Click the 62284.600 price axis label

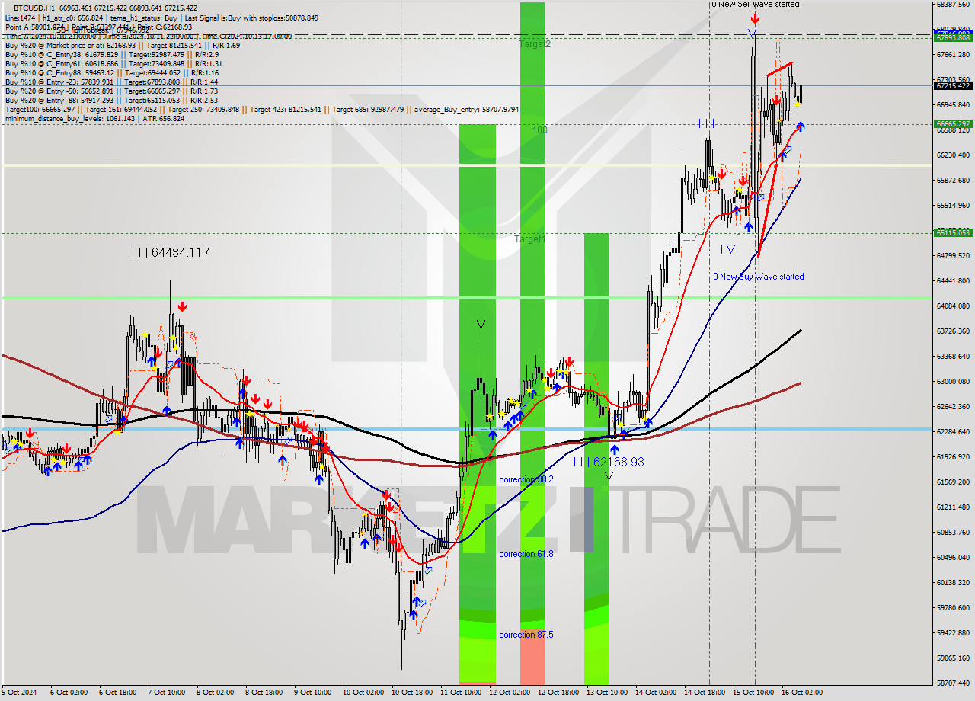coord(953,431)
